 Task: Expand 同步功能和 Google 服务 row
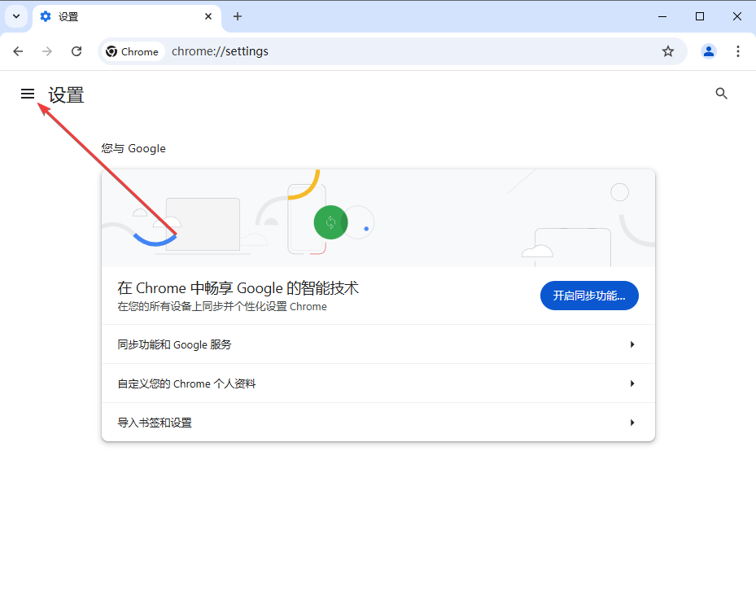pyautogui.click(x=378, y=344)
